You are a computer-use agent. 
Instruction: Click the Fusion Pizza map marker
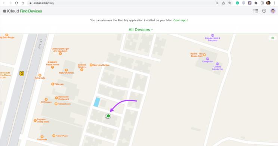pos(54,136)
